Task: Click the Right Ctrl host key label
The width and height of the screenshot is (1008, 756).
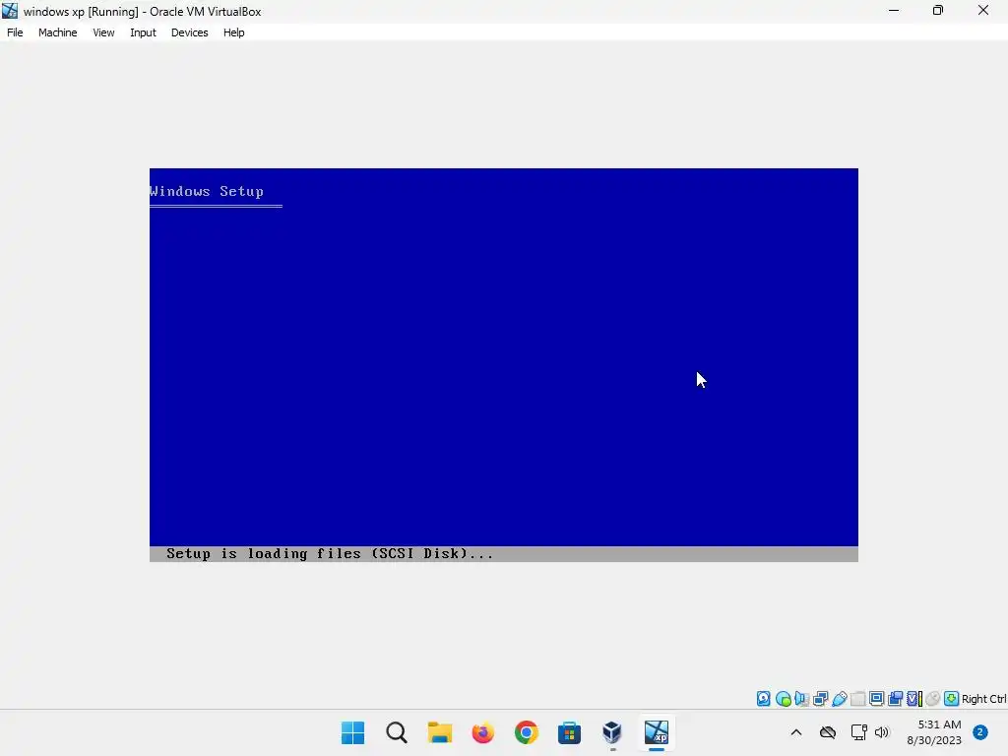Action: point(984,699)
